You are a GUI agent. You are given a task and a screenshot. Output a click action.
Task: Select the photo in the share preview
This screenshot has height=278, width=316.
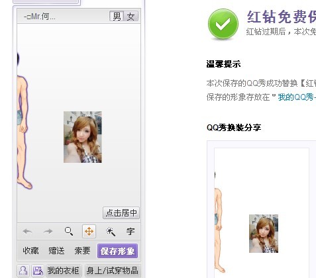[x=264, y=234]
